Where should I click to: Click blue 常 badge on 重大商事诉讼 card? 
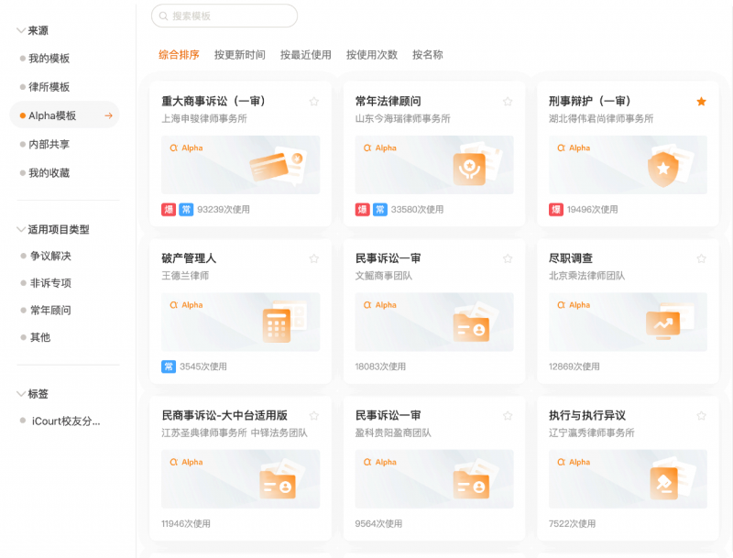(186, 210)
